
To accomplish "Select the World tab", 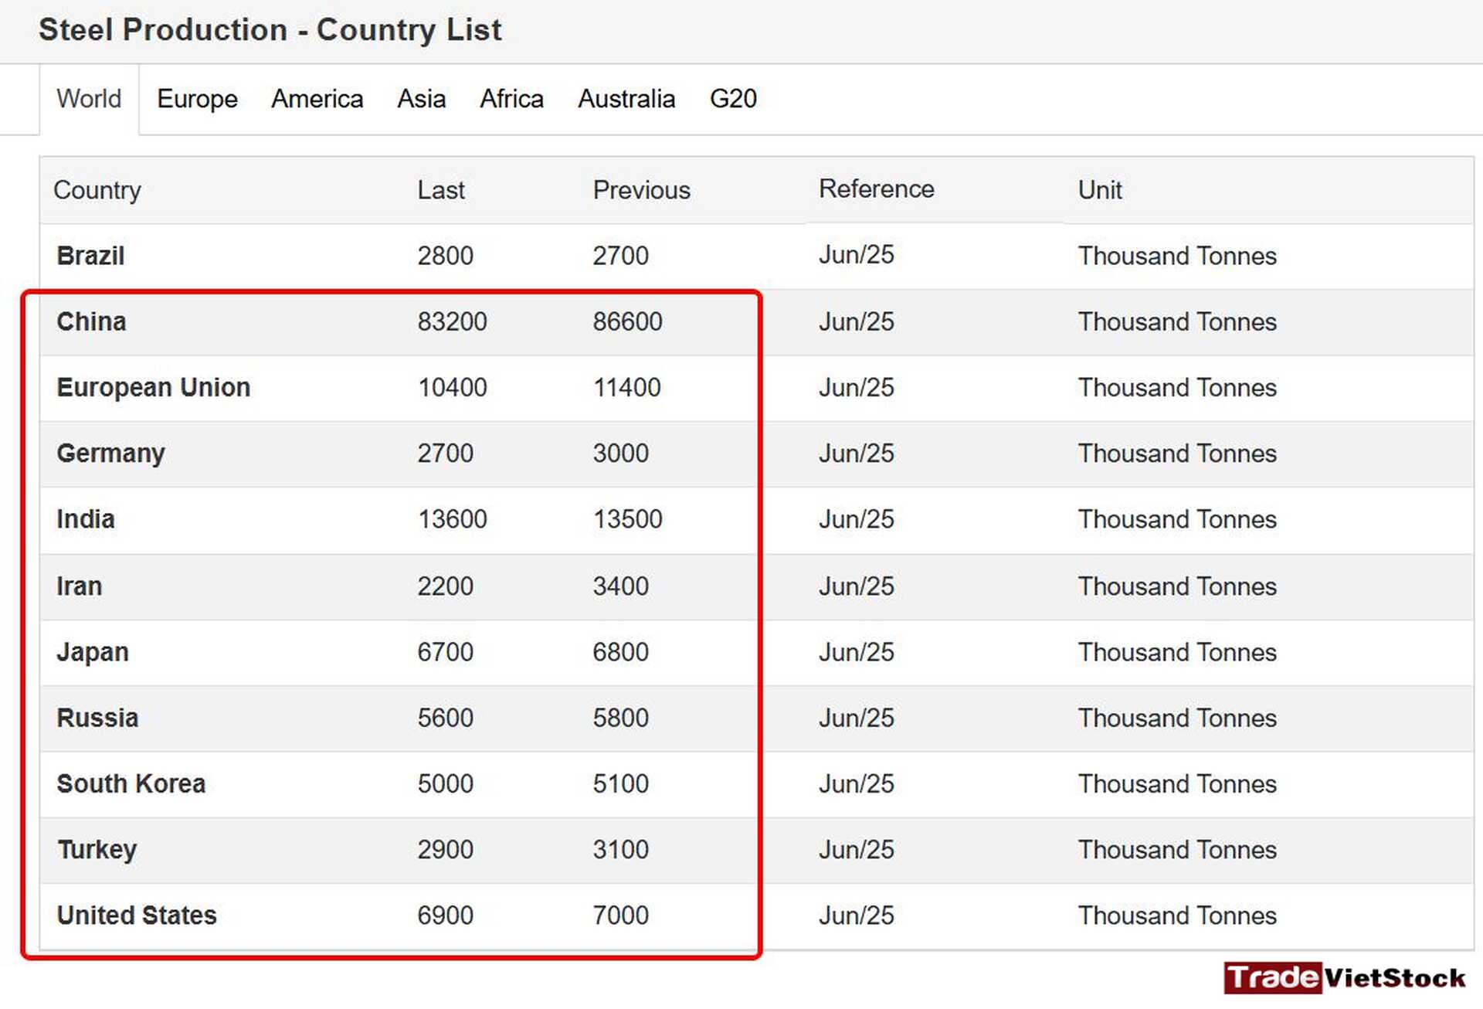I will (89, 99).
